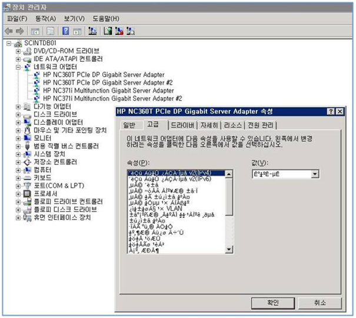This screenshot has width=356, height=318.
Task: Select the 휴먼 인터페이스 장치 tree item
Action: click(62, 218)
